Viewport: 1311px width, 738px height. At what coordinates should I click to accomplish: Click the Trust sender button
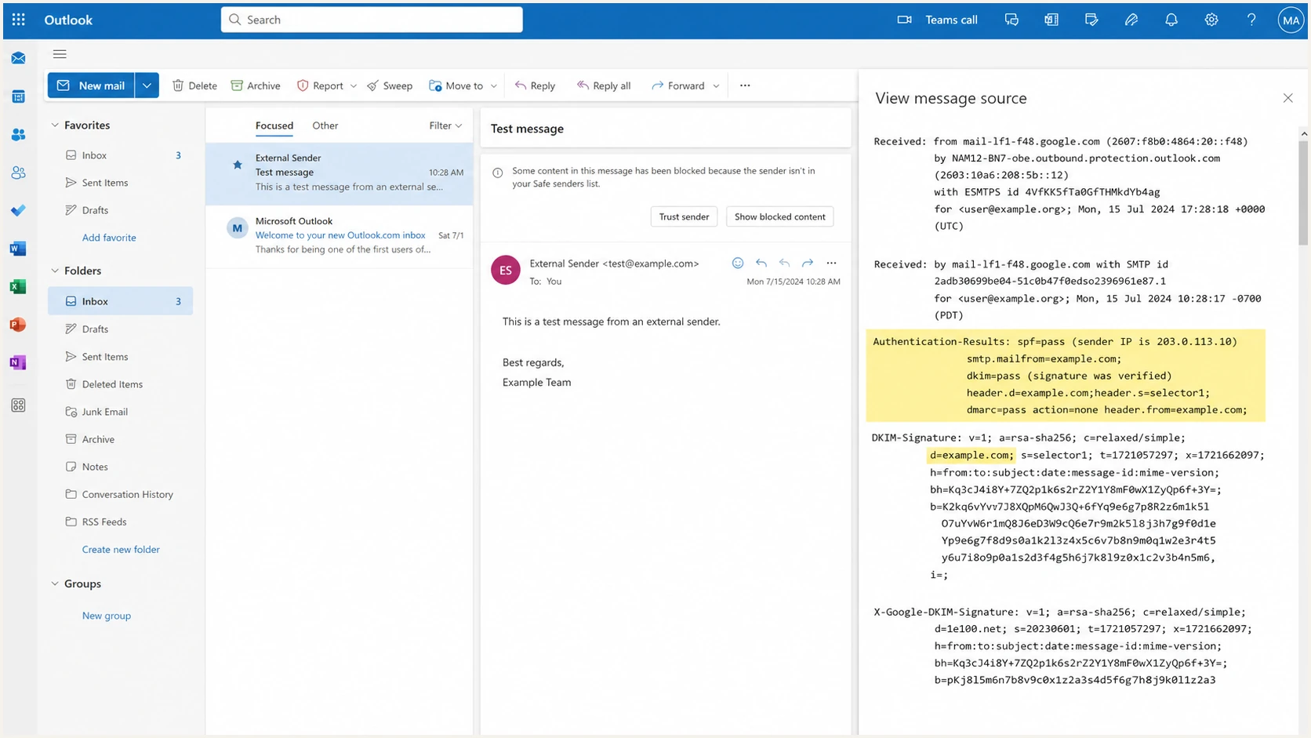tap(684, 216)
